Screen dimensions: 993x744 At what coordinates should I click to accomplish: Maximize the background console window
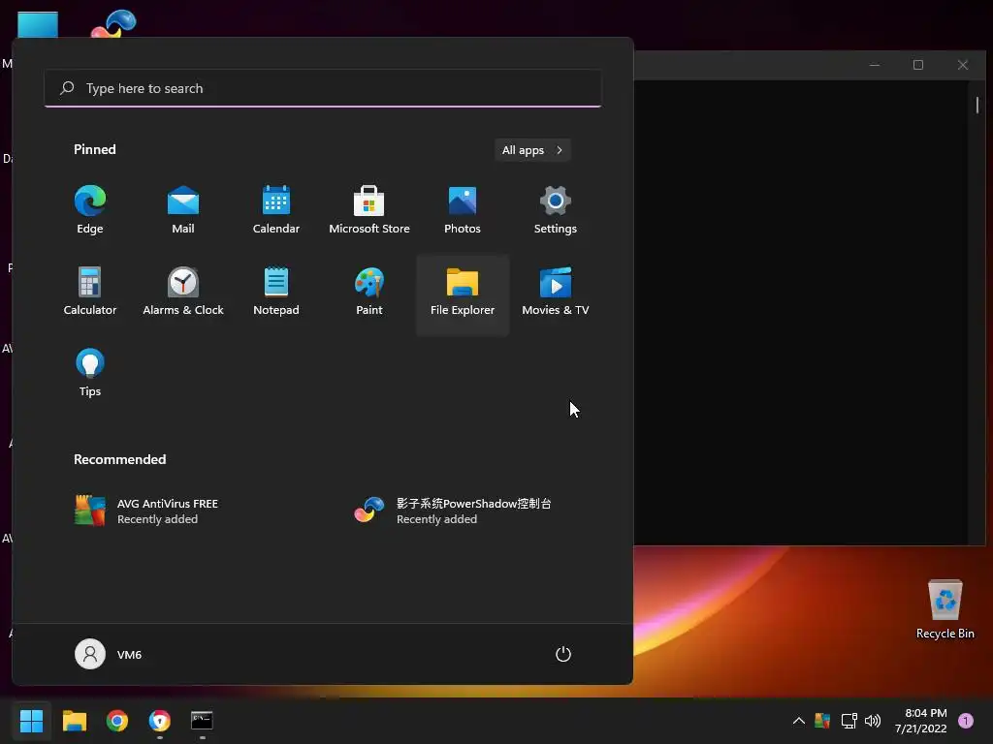(x=918, y=65)
